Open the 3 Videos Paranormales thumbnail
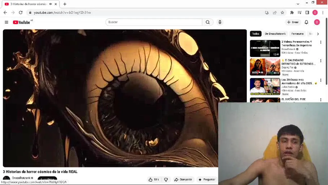The width and height of the screenshot is (328, 185). point(265,48)
